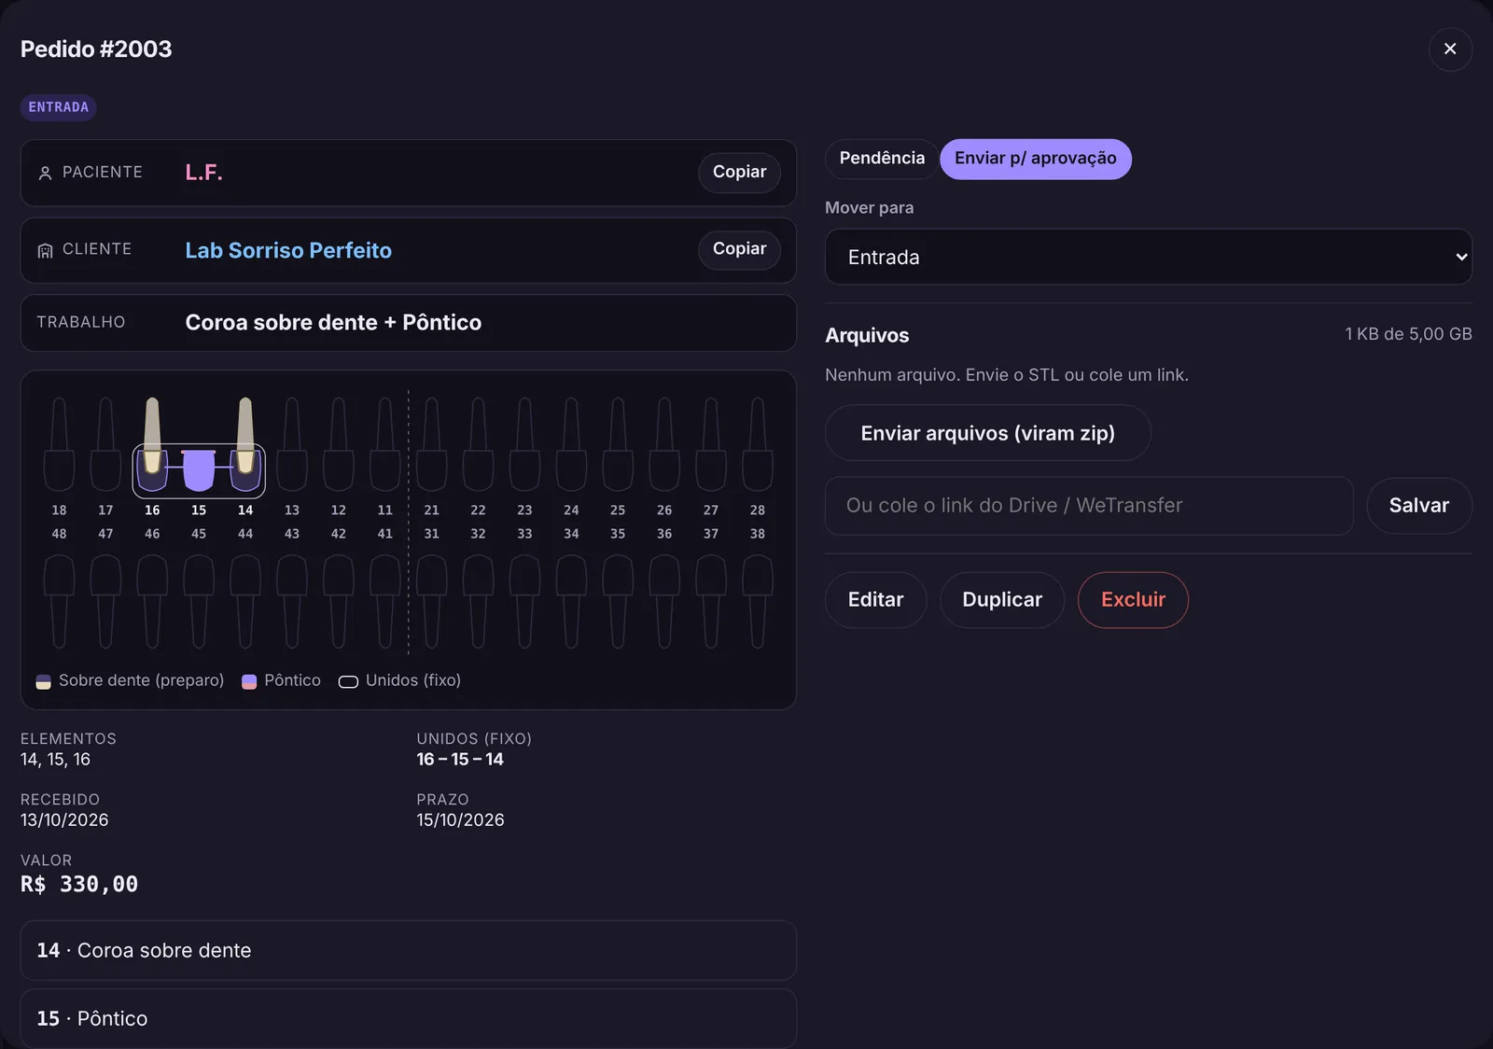Open the Mover para dropdown
This screenshot has width=1493, height=1049.
[1149, 257]
